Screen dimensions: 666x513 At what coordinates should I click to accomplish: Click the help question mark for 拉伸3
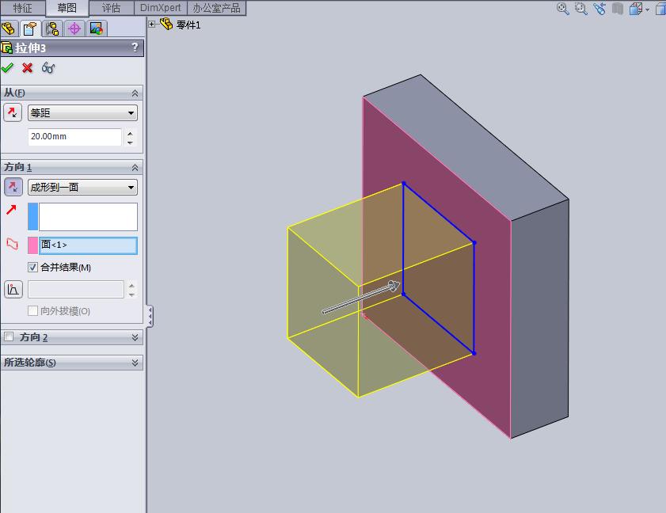coord(135,47)
